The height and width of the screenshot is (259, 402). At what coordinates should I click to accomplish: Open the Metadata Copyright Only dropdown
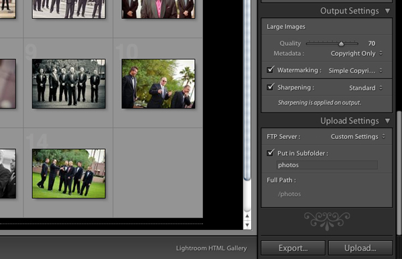[x=356, y=54]
